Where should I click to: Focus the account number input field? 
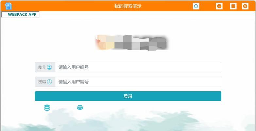click(138, 67)
